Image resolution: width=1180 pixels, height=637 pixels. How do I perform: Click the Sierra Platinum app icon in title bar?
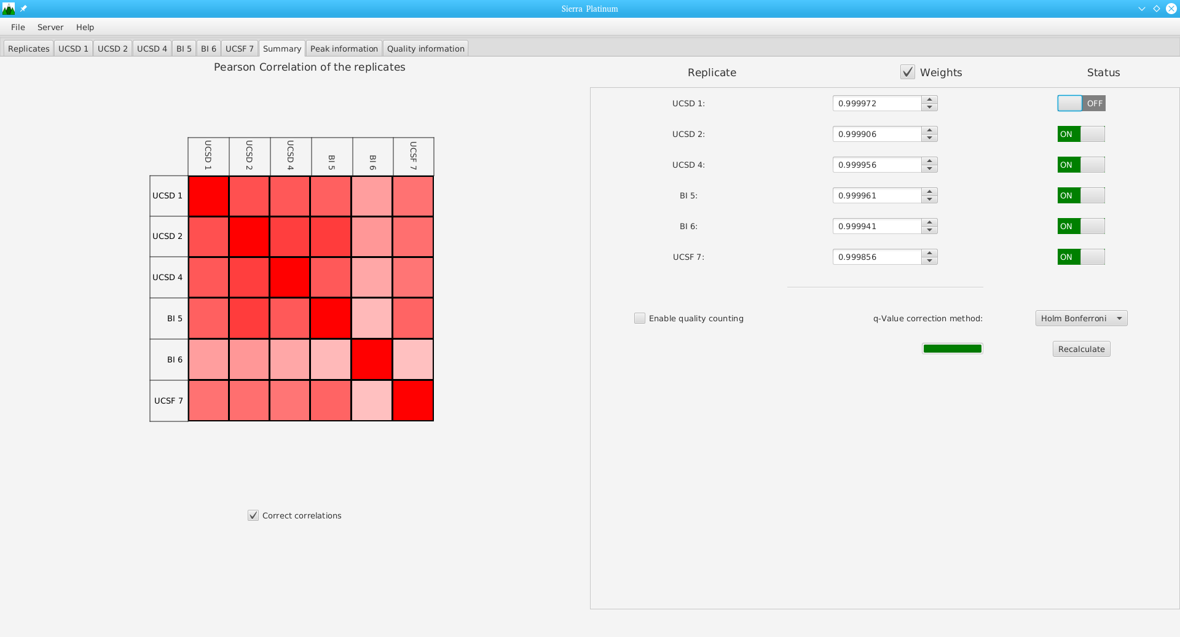[9, 9]
